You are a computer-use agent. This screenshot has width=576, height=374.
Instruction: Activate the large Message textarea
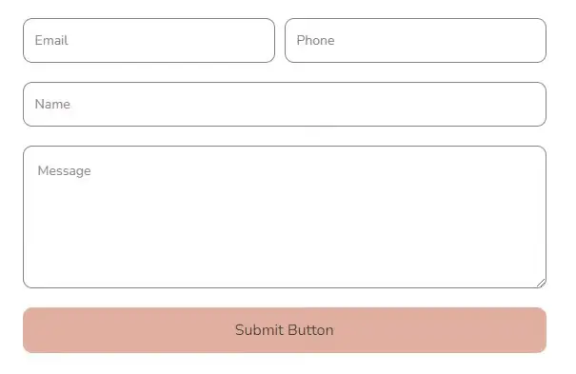(x=285, y=217)
